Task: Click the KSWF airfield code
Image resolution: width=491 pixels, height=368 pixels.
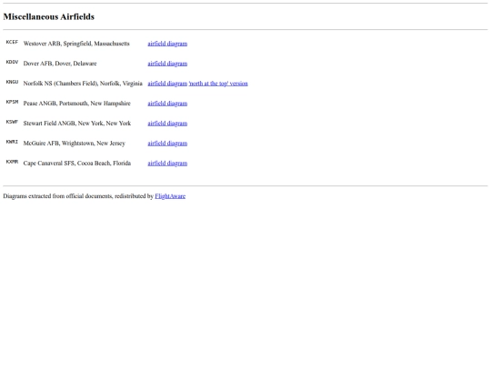Action: pyautogui.click(x=12, y=122)
